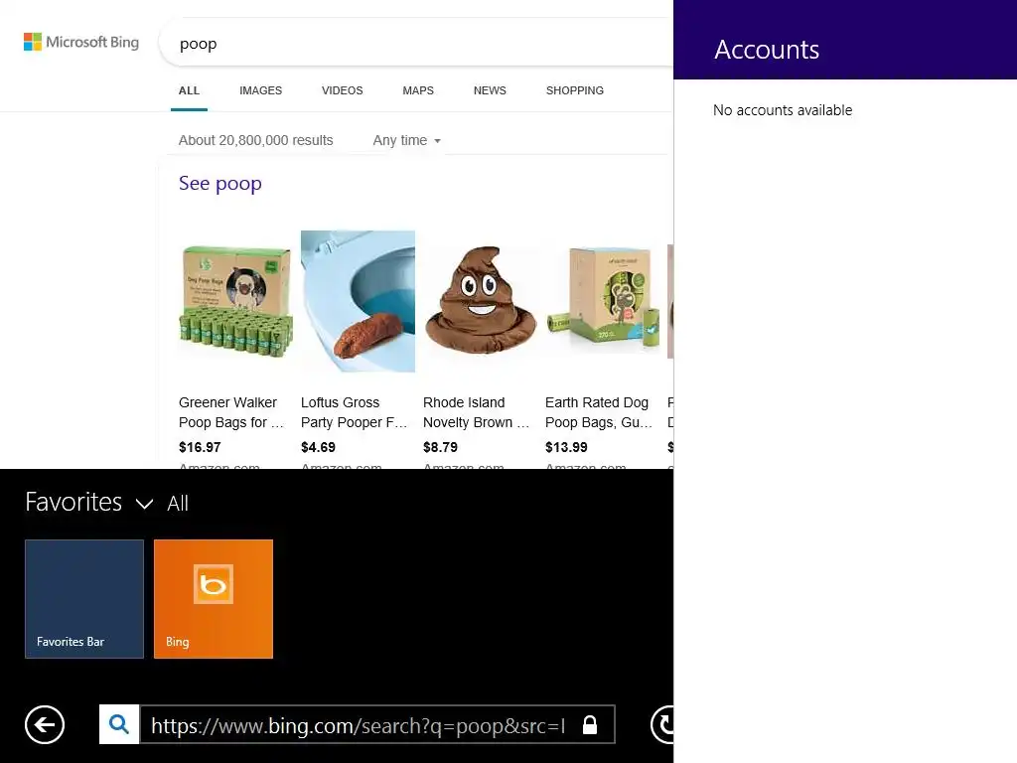
Task: Click the No accounts available text
Action: 783,110
